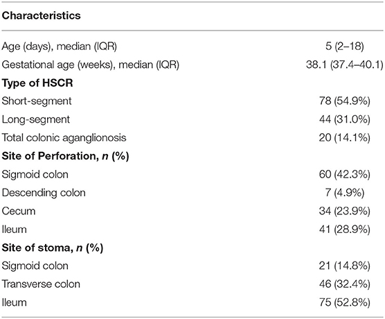This screenshot has height=319, width=385.
Task: Click the value 38.1 (37.4–40.1)
Action: pyautogui.click(x=344, y=64)
